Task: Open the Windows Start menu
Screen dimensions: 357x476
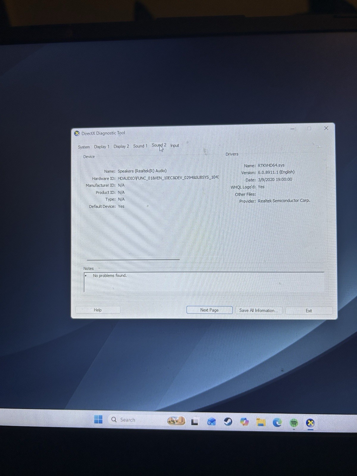Action: coord(98,419)
